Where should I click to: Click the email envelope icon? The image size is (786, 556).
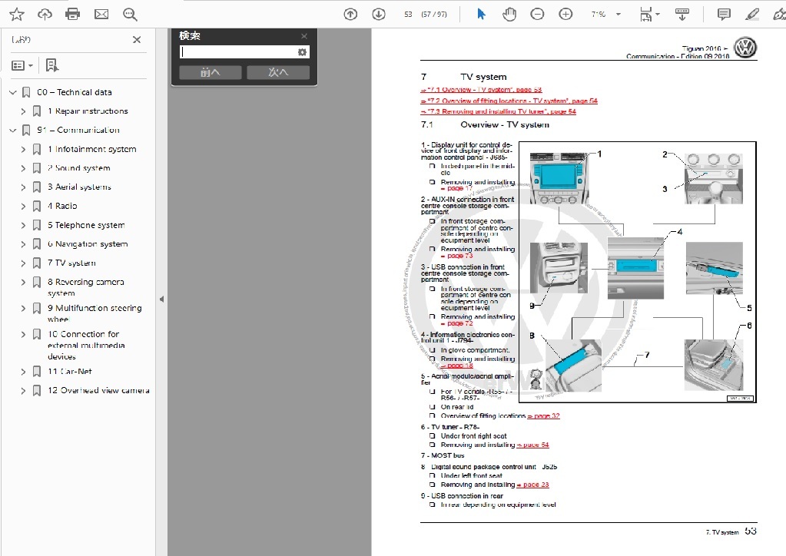pyautogui.click(x=101, y=14)
